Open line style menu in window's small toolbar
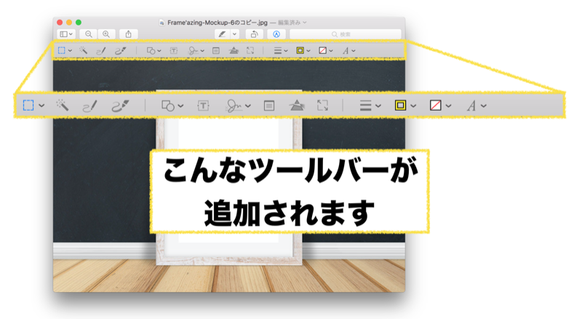 (281, 50)
